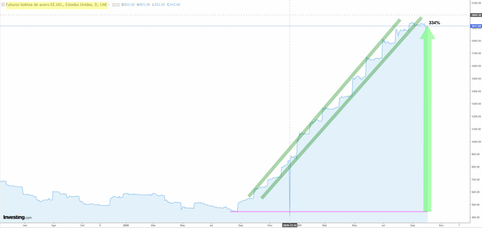Click the 1917.00 current price label
482x228 pixels.
(476, 26)
